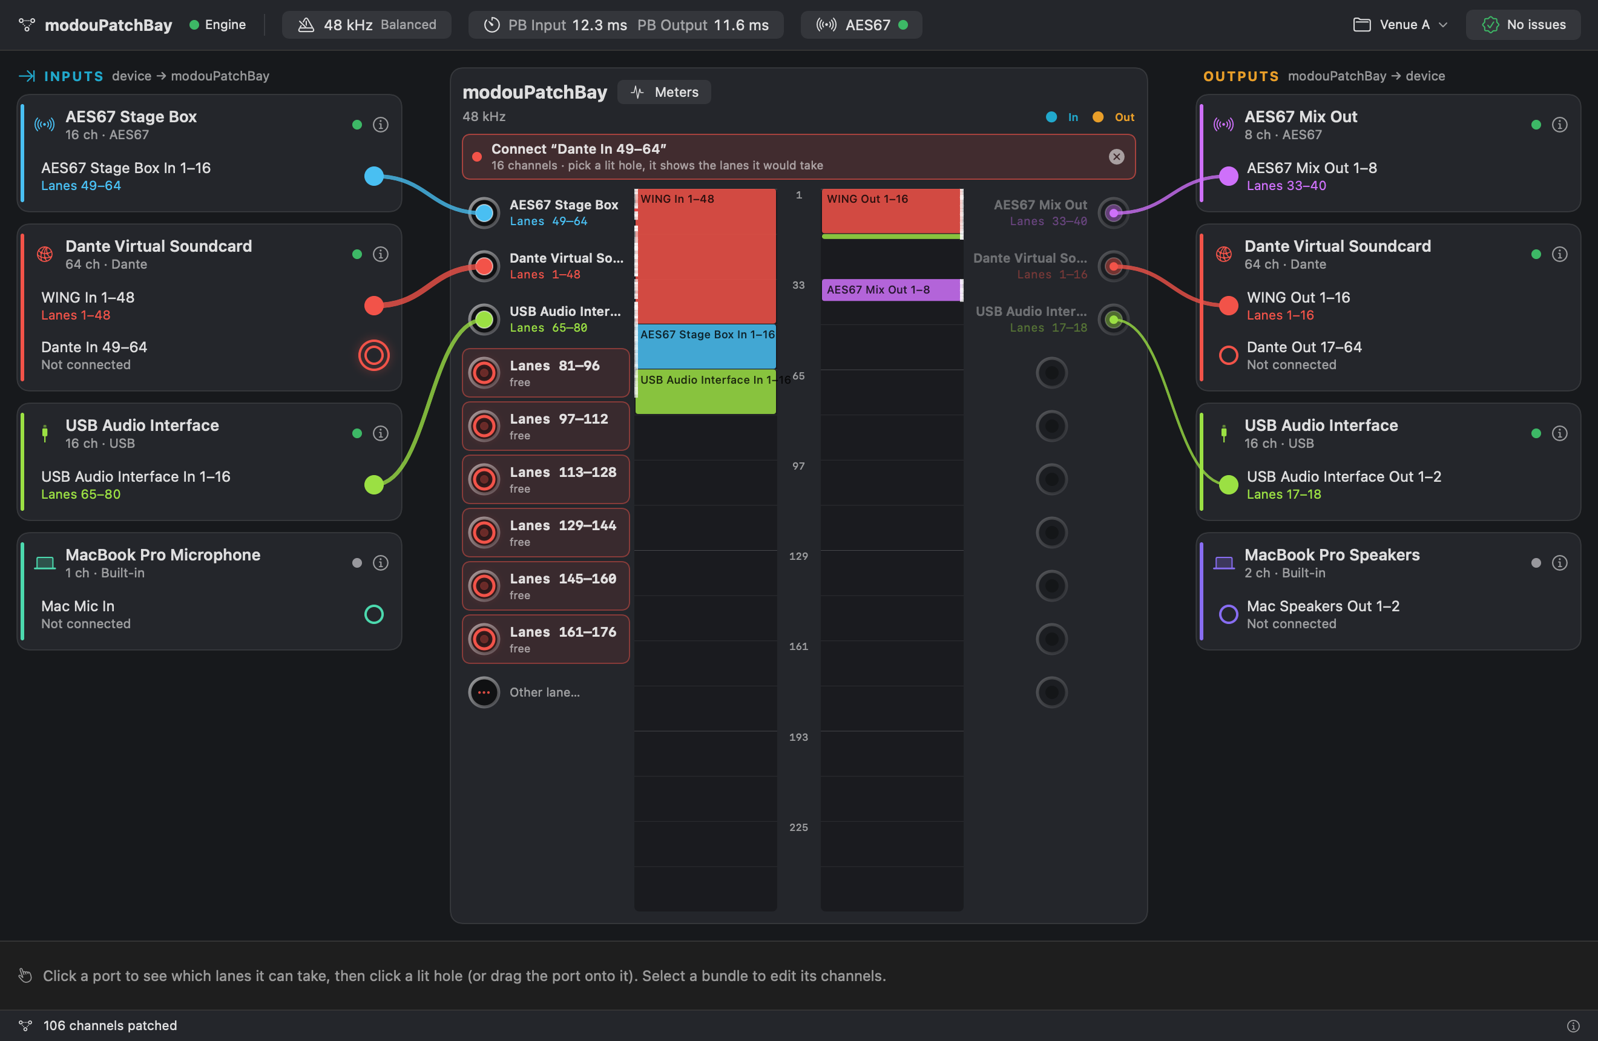This screenshot has width=1598, height=1041.
Task: Pick the Lanes 97–112 free hole
Action: 546,426
